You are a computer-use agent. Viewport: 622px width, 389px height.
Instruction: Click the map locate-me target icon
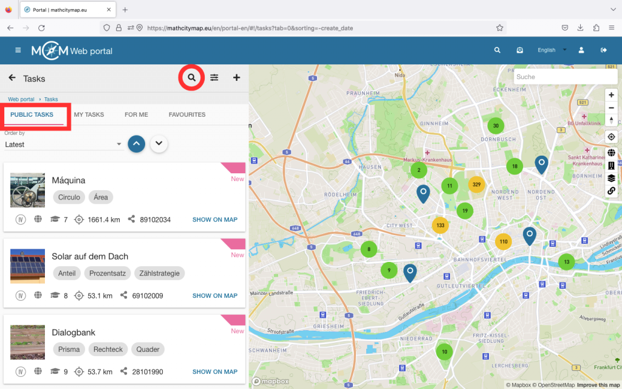pos(611,137)
